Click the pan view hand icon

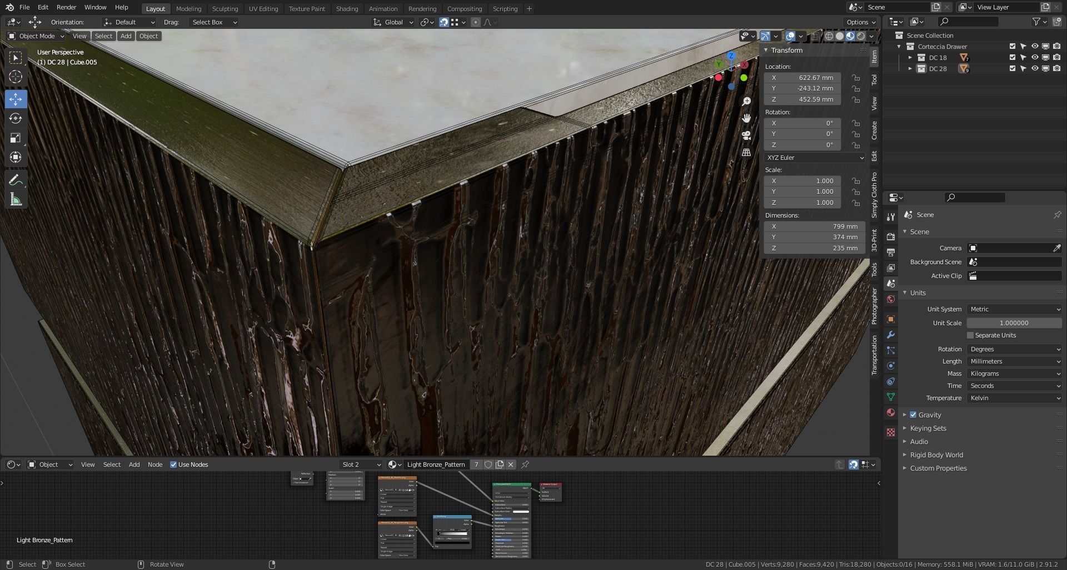tap(746, 118)
